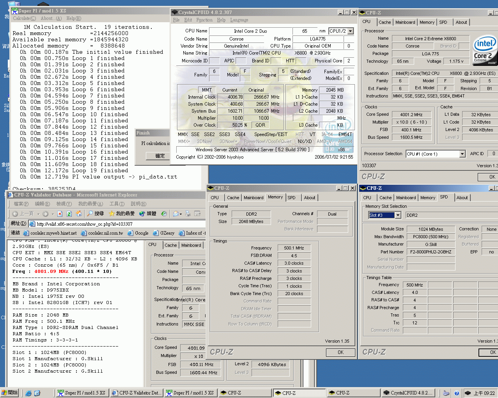Screen dimensions: 498x398
Task: Click the Internet Explorer title bar icon
Action: pyautogui.click(x=10, y=195)
